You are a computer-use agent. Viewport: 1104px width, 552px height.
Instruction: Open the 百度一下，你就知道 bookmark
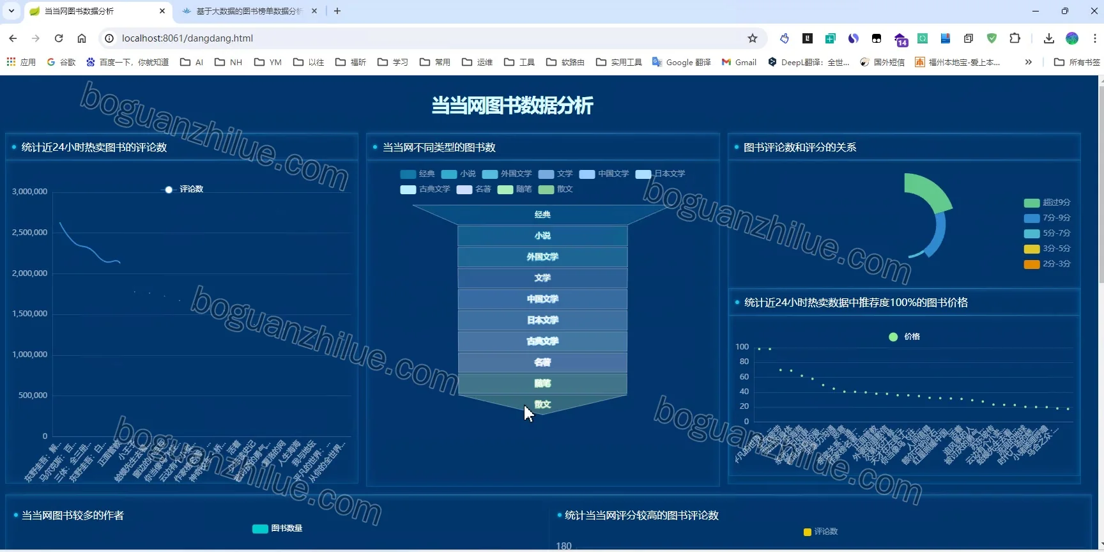(x=127, y=62)
